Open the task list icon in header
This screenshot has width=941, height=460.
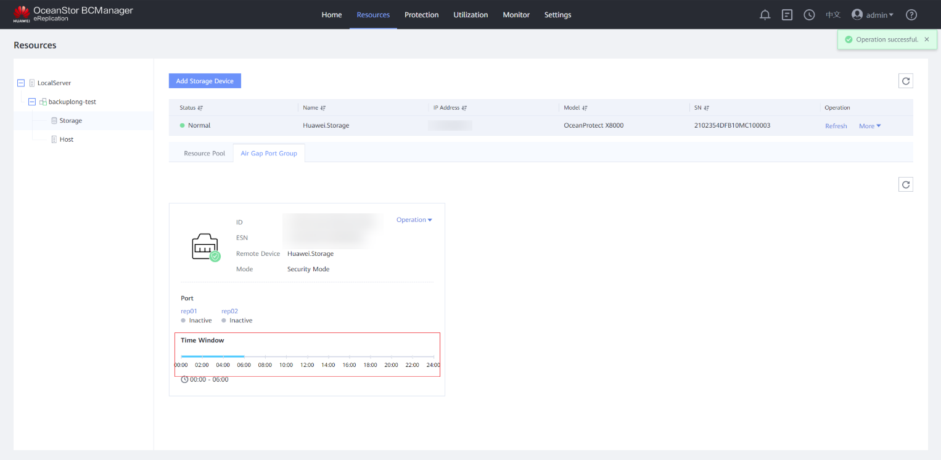pos(787,15)
